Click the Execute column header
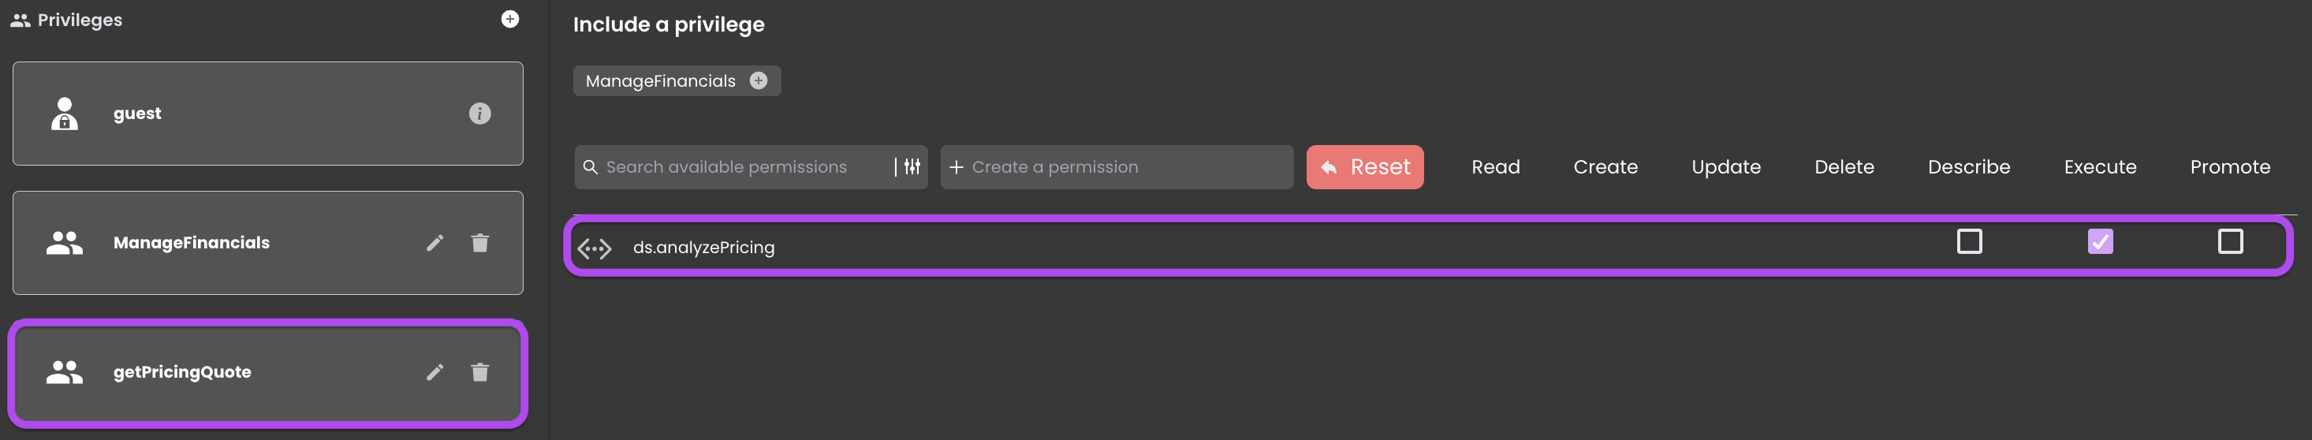 pos(2100,167)
